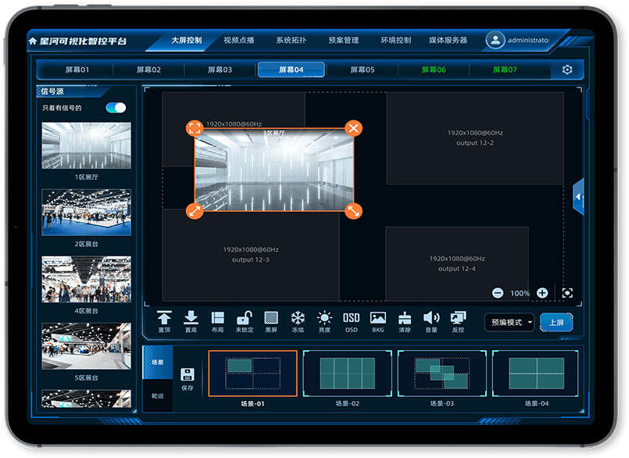The height and width of the screenshot is (458, 629).
Task: Close the 1区展厅 window with orange X
Action: tap(353, 128)
